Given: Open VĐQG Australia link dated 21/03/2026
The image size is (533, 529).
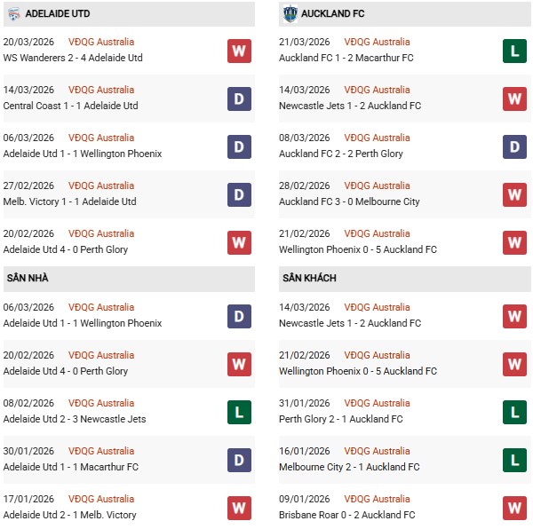Looking at the screenshot, I should (378, 42).
